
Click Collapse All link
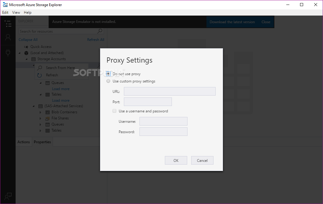28,40
